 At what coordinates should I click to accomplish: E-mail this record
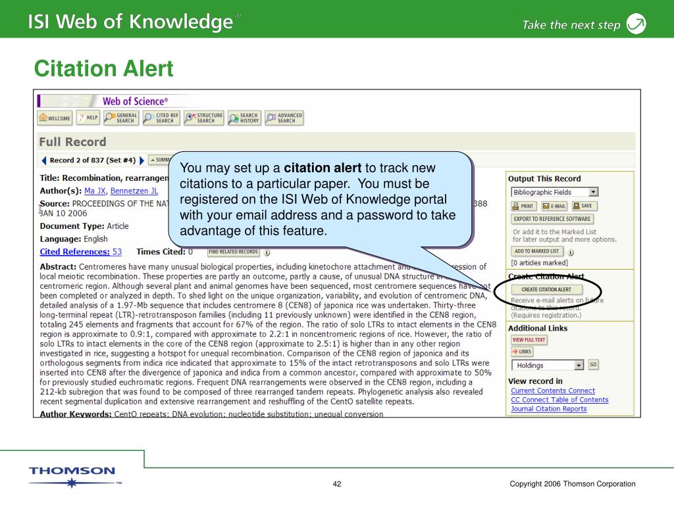tap(554, 206)
